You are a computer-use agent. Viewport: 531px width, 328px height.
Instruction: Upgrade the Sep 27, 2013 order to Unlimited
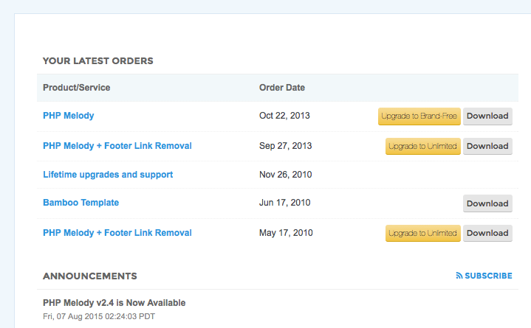point(422,146)
